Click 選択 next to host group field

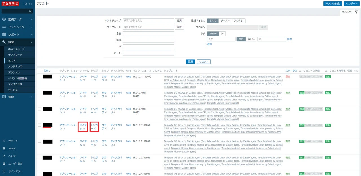[179, 21]
